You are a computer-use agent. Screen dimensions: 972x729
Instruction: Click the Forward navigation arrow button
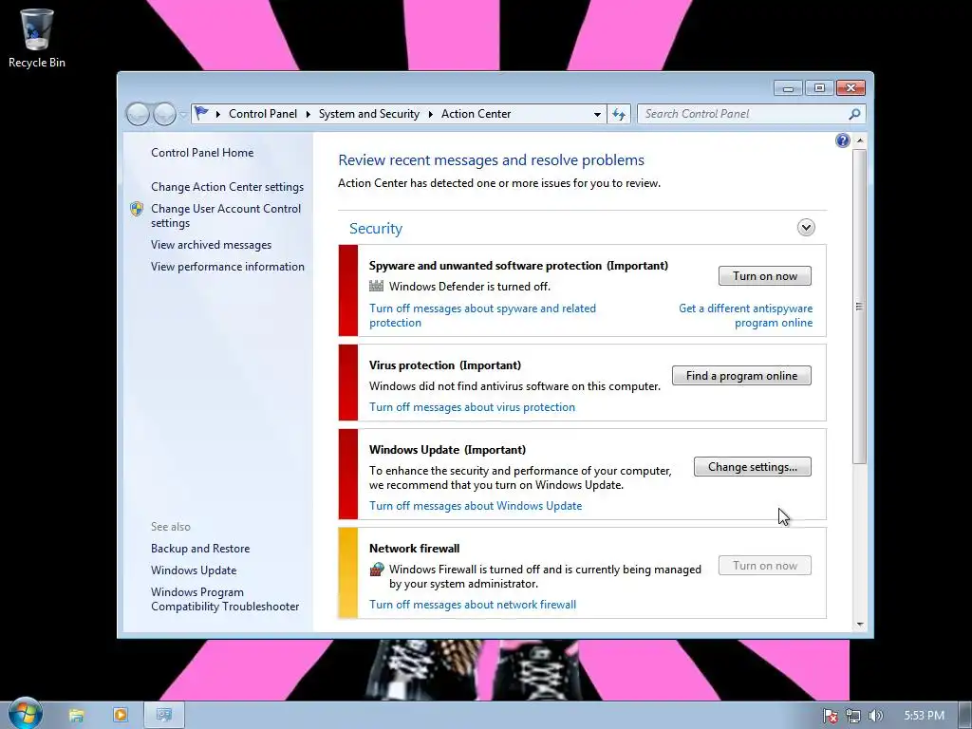(x=164, y=114)
